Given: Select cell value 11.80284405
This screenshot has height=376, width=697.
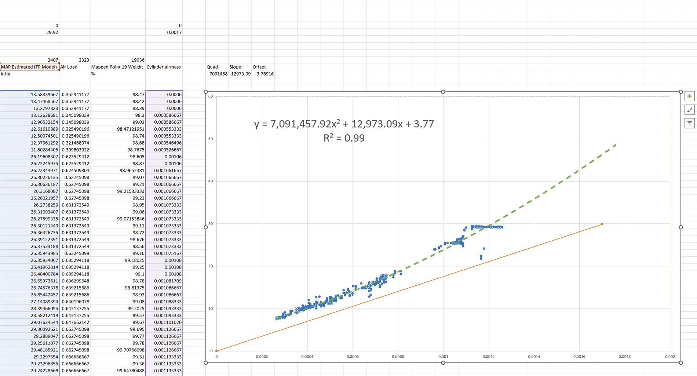Looking at the screenshot, I should (x=29, y=150).
